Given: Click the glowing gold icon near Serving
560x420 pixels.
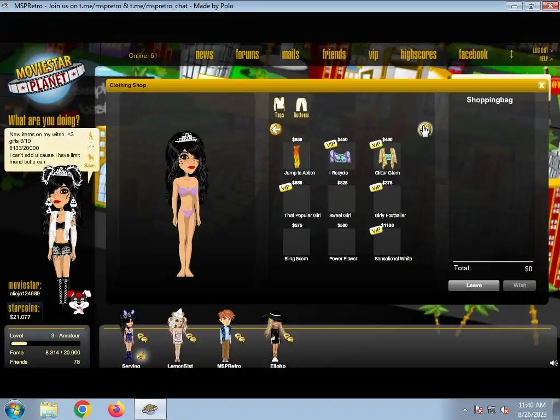Looking at the screenshot, I should [x=142, y=355].
